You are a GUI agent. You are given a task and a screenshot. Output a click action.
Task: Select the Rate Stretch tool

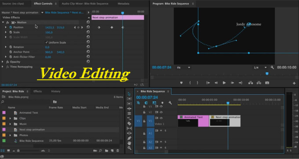click(129, 118)
